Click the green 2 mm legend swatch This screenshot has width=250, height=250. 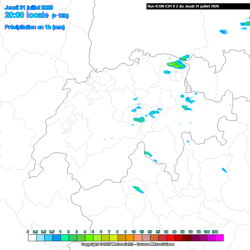(73, 238)
